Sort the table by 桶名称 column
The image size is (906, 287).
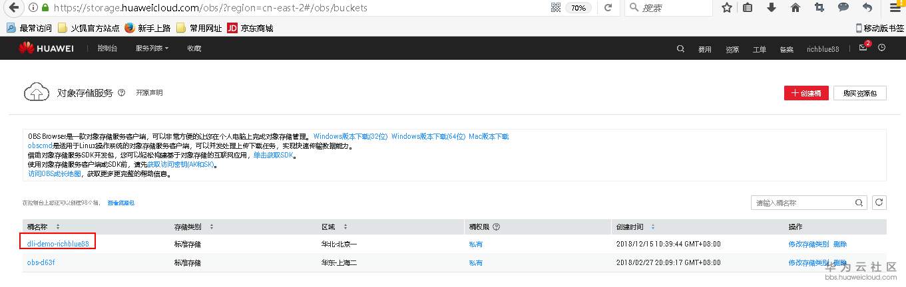tap(58, 227)
